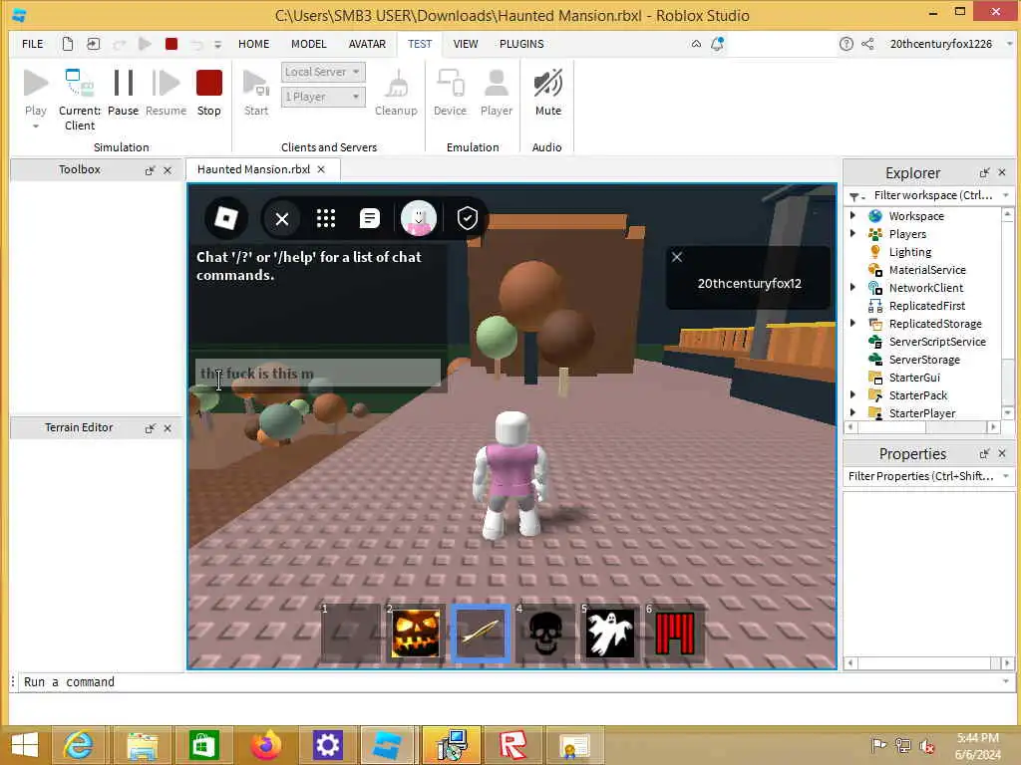Select ServerScriptService in the Explorer tree
The height and width of the screenshot is (765, 1021).
click(937, 342)
